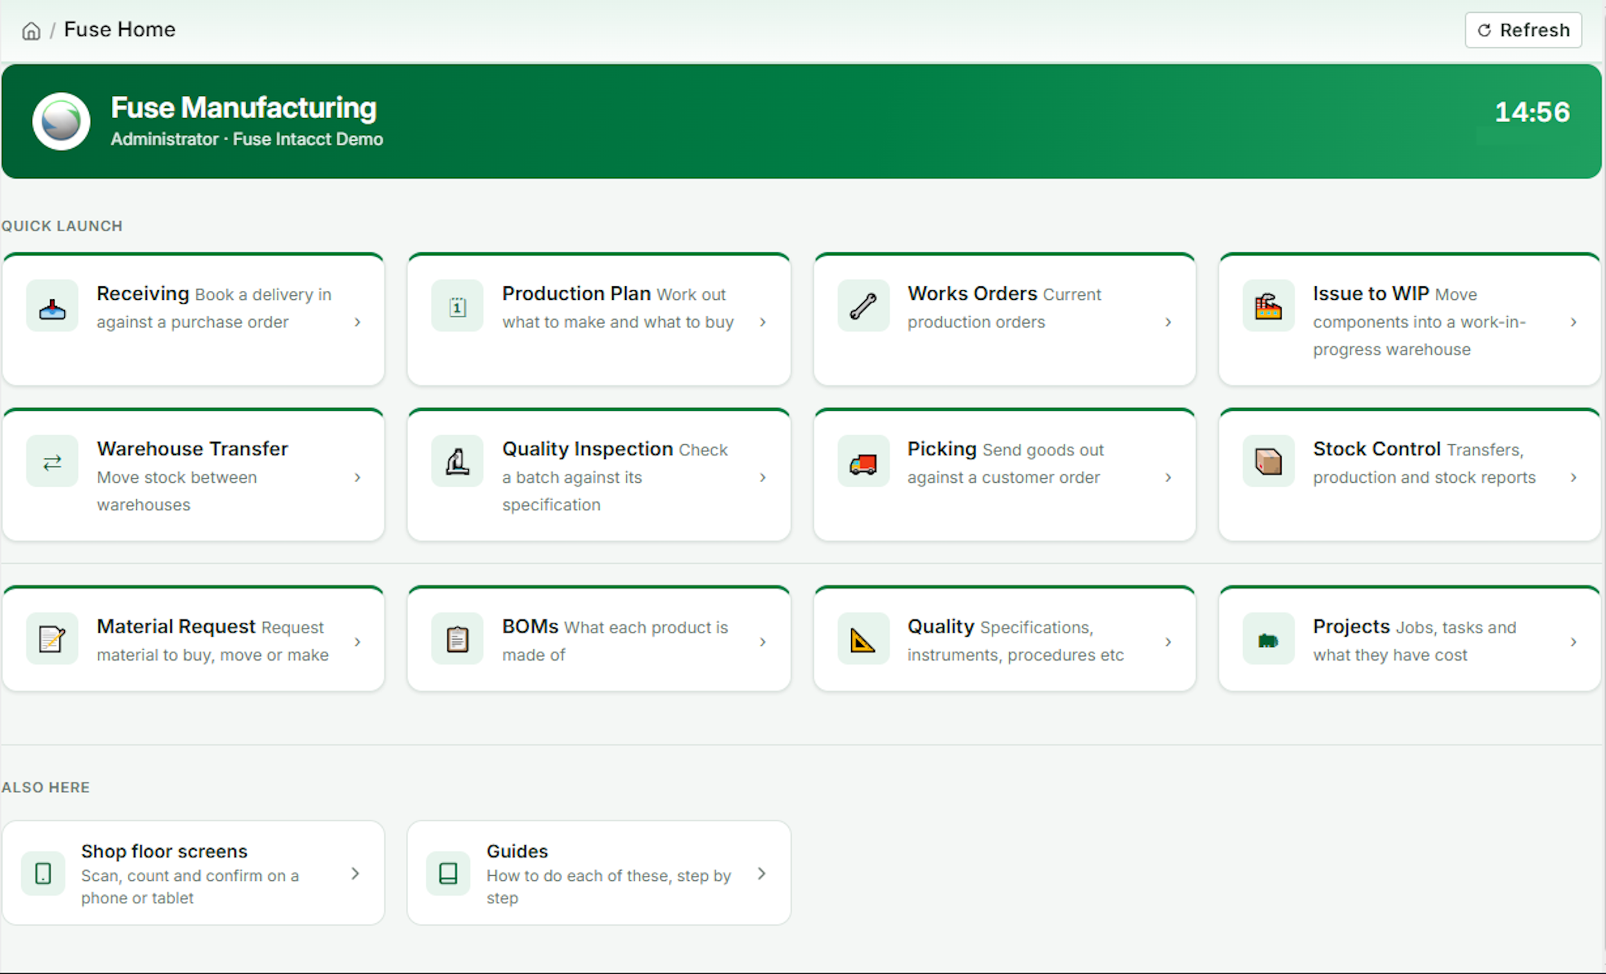
Task: Click the Shop floor screens title
Action: tap(164, 851)
